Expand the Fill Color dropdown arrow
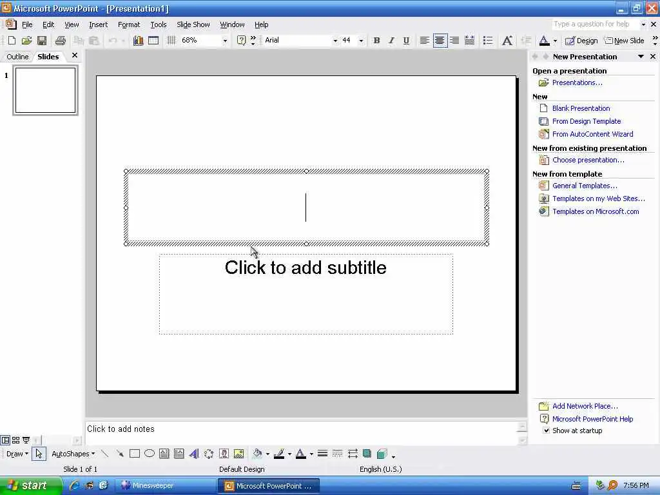This screenshot has height=495, width=660. [267, 454]
